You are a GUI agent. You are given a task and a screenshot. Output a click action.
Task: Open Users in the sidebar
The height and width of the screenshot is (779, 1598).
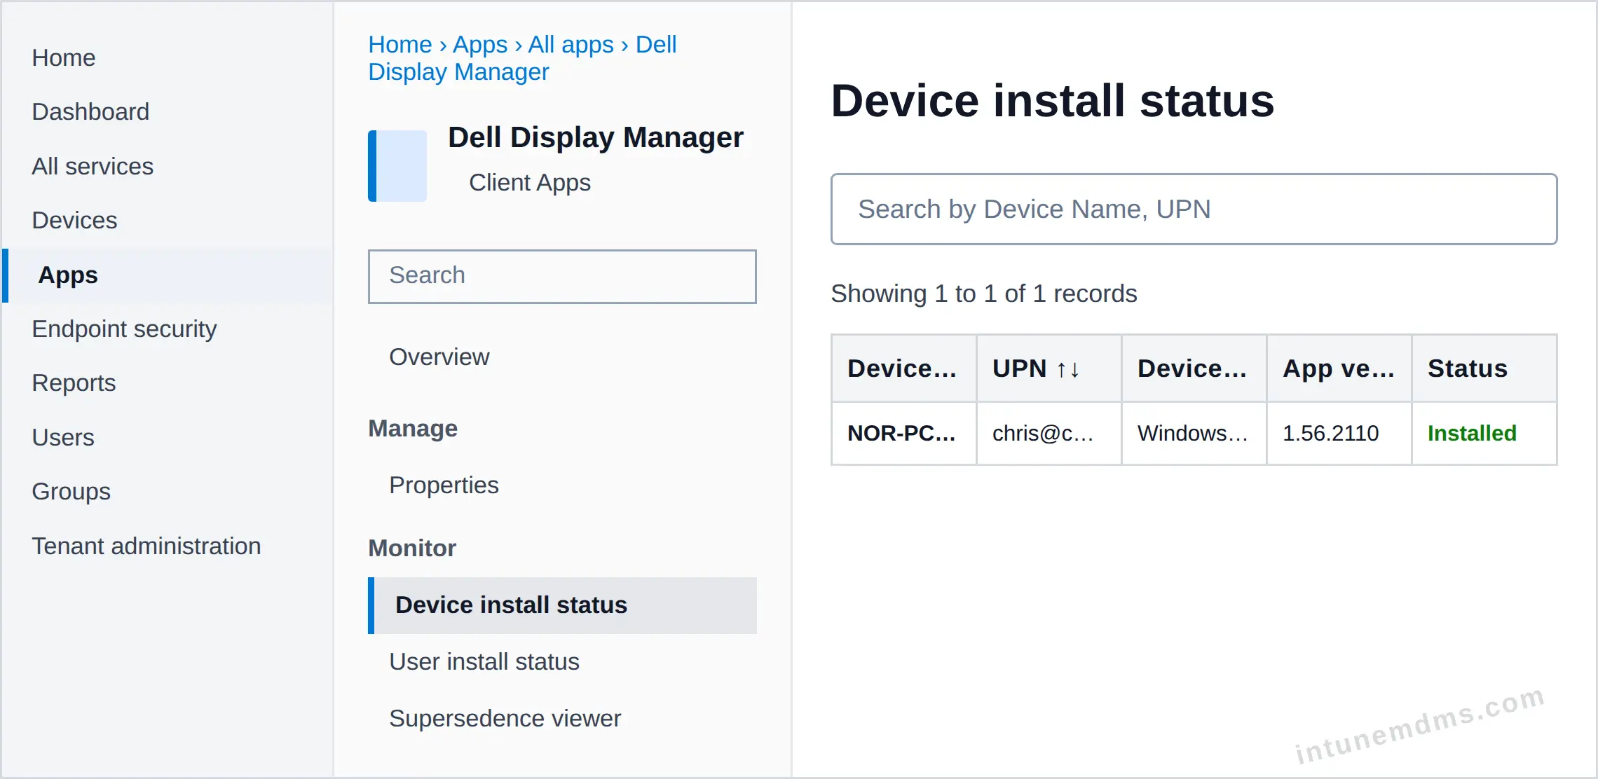[x=63, y=437]
